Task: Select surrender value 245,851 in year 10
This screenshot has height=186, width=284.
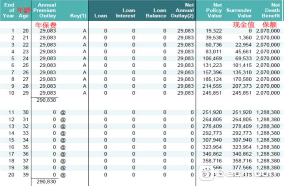Action: pos(242,93)
